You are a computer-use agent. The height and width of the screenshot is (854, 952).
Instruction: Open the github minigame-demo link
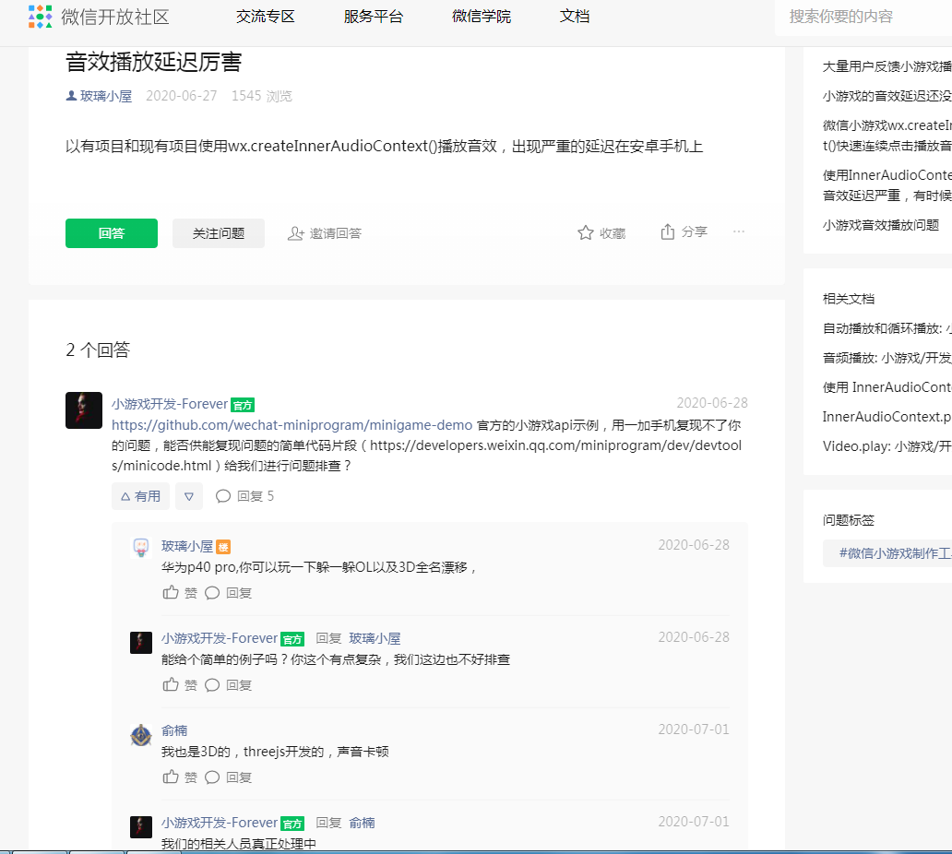coord(292,425)
